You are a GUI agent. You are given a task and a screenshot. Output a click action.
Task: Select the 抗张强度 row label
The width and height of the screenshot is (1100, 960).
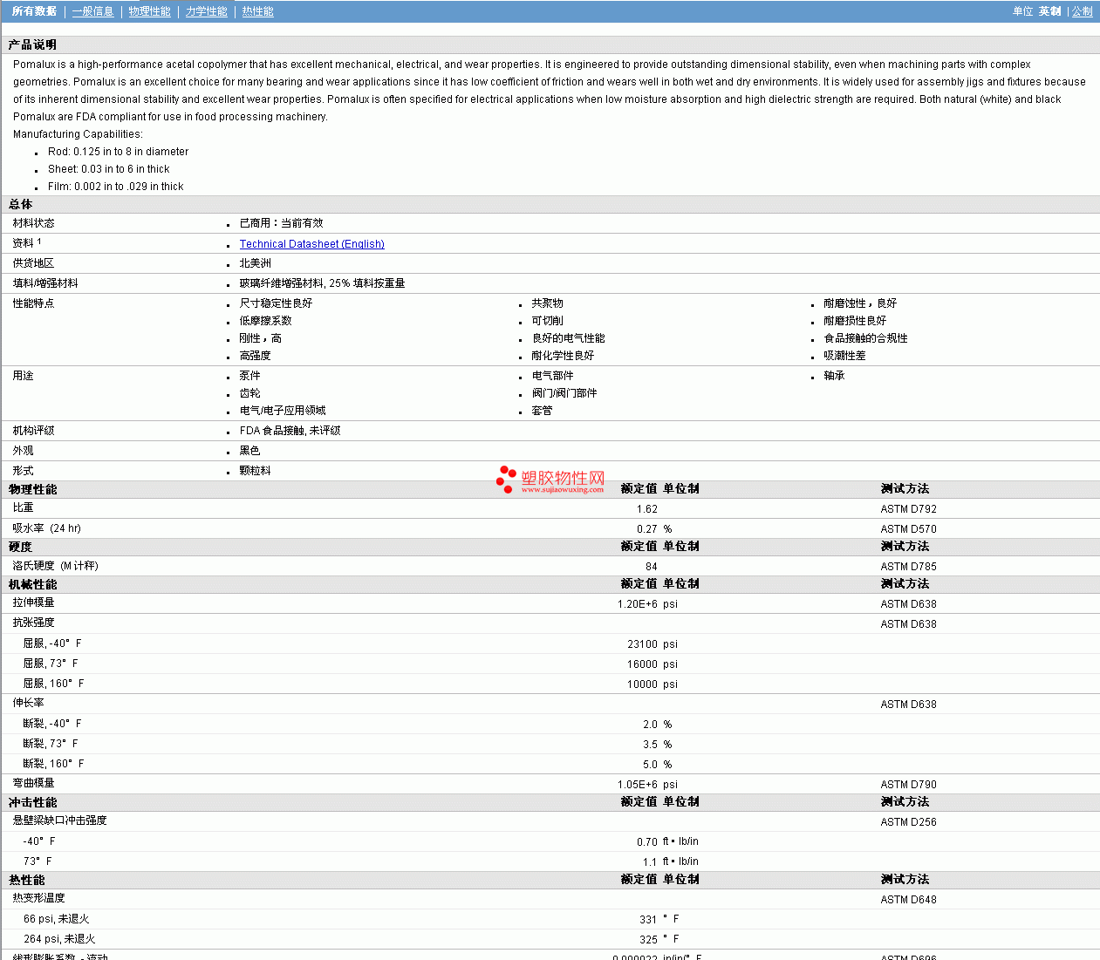point(34,623)
